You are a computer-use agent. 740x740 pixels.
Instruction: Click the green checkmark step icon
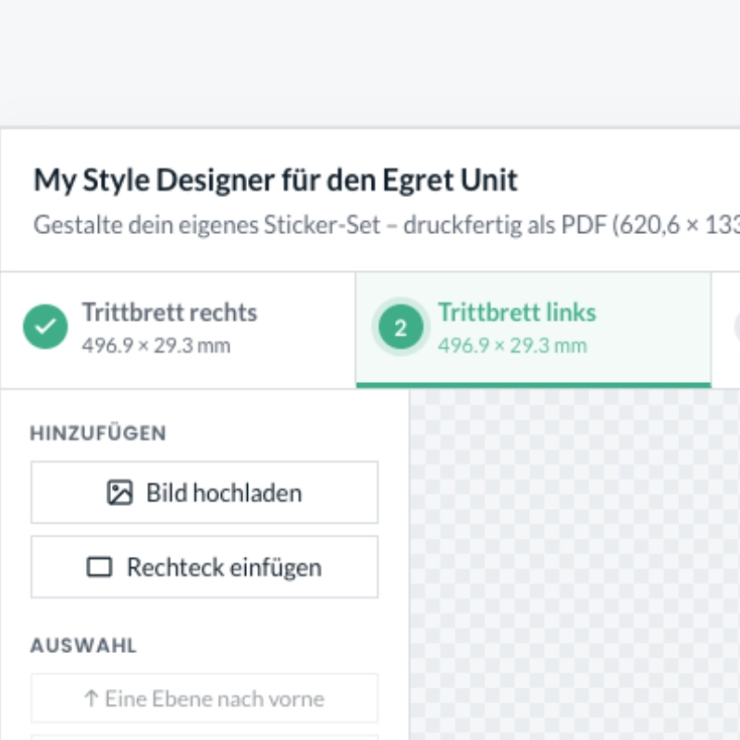pos(45,327)
